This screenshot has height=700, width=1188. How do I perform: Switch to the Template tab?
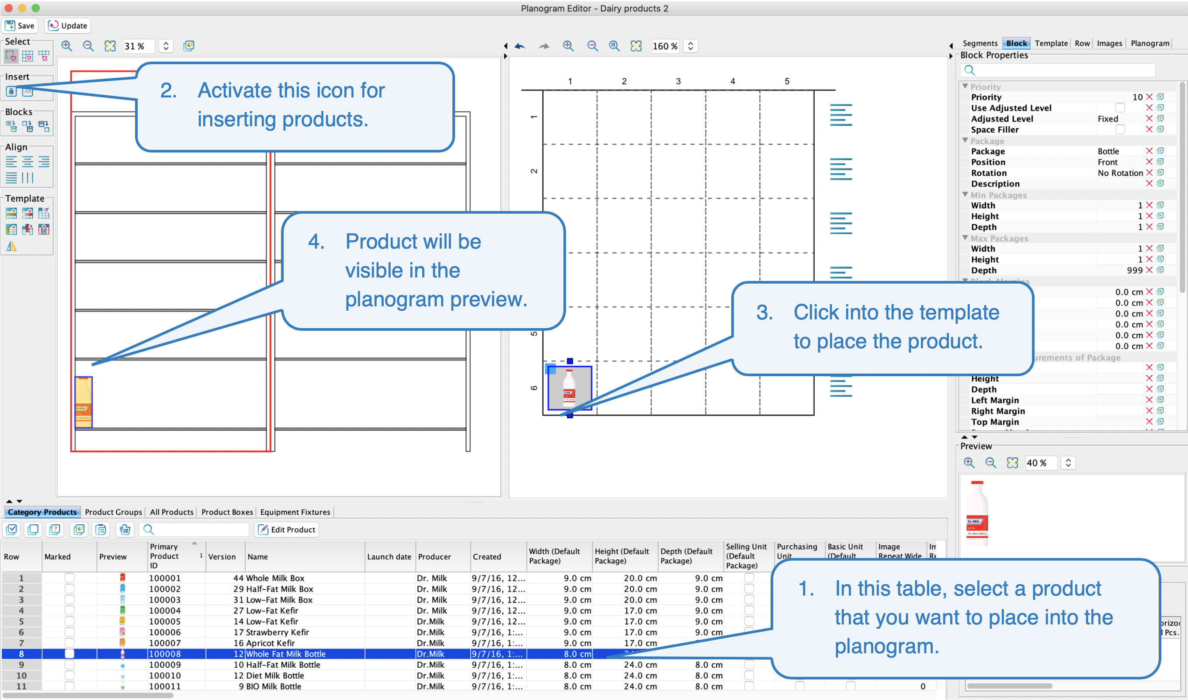click(1051, 43)
